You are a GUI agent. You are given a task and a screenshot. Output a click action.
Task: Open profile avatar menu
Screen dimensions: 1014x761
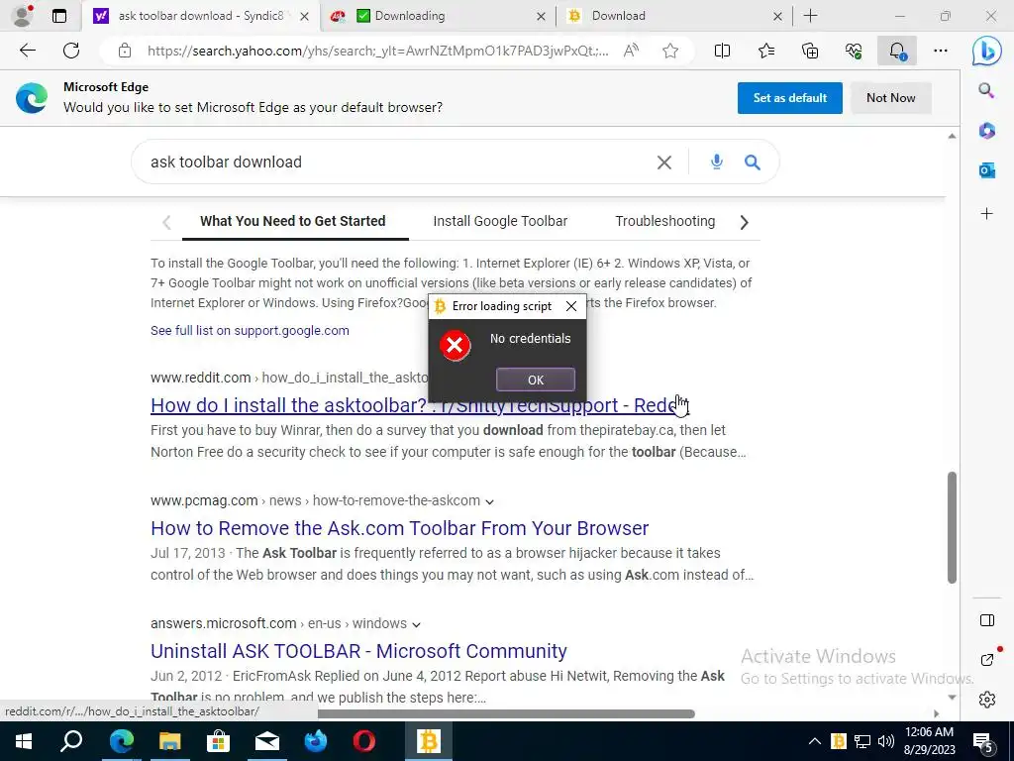pyautogui.click(x=23, y=16)
